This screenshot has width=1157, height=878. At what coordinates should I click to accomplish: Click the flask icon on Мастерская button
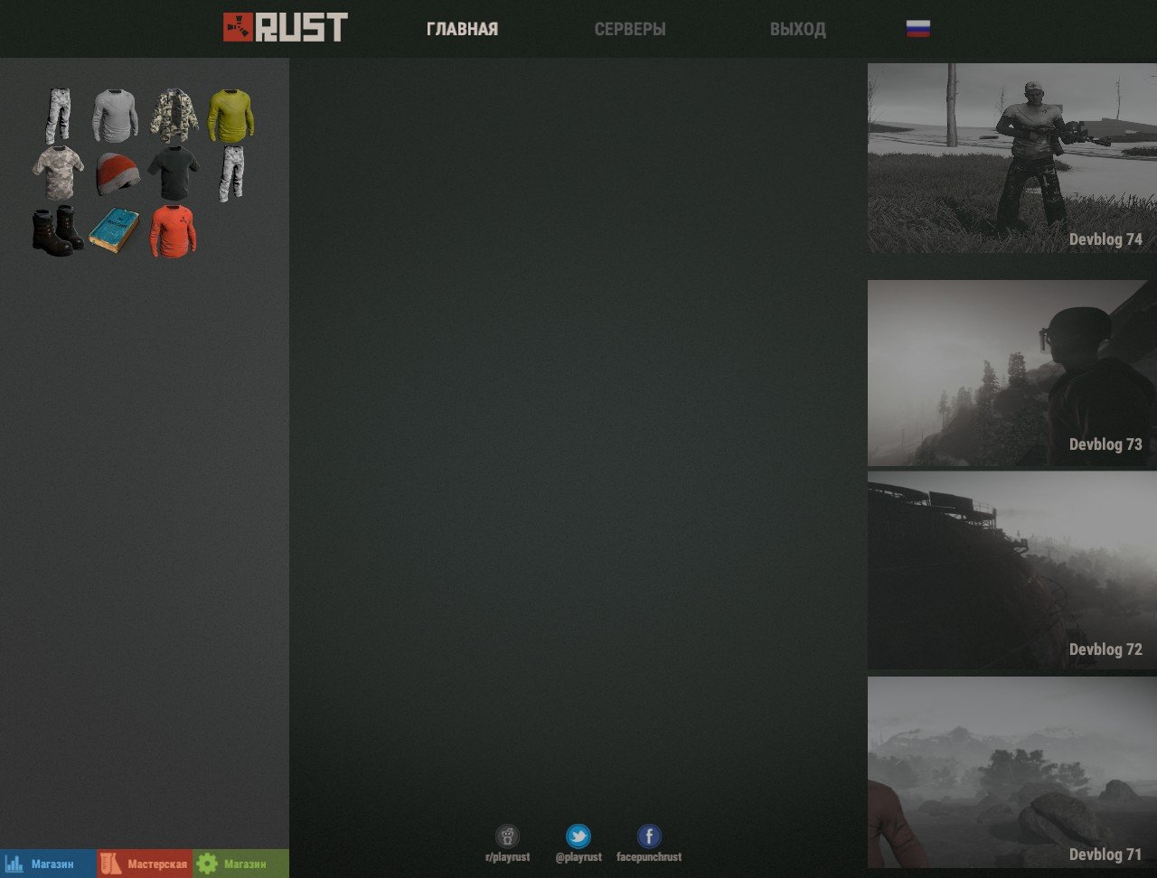click(109, 863)
